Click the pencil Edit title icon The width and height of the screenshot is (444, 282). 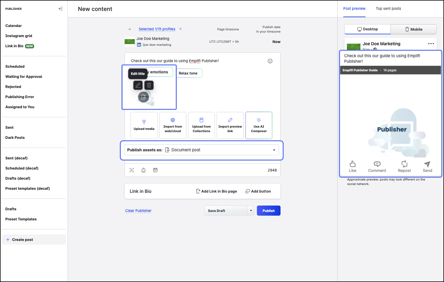(138, 85)
